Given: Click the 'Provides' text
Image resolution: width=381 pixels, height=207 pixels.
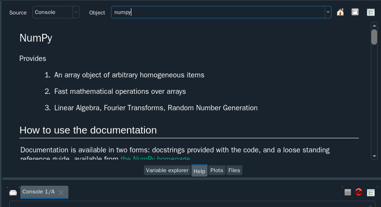Looking at the screenshot, I should [32, 59].
